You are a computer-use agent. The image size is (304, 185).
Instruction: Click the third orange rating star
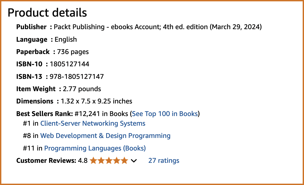coord(109,161)
